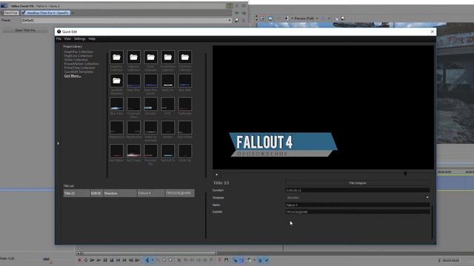
Task: Click the Copy Snapshot icon in preview toolbar
Action: pos(336,18)
